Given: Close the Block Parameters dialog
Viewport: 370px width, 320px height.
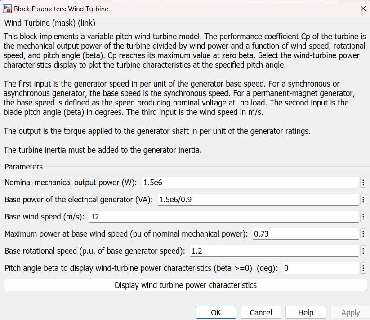Looking at the screenshot, I should click(363, 9).
